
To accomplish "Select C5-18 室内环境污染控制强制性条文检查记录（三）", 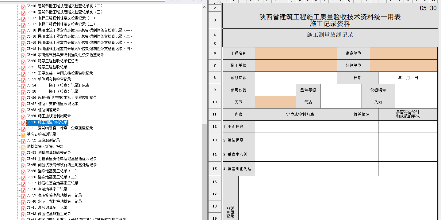I will [79, 42].
